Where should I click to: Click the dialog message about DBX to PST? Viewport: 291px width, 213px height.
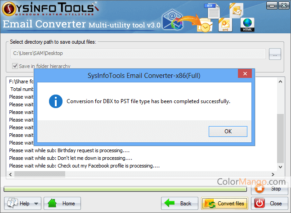tap(148, 101)
